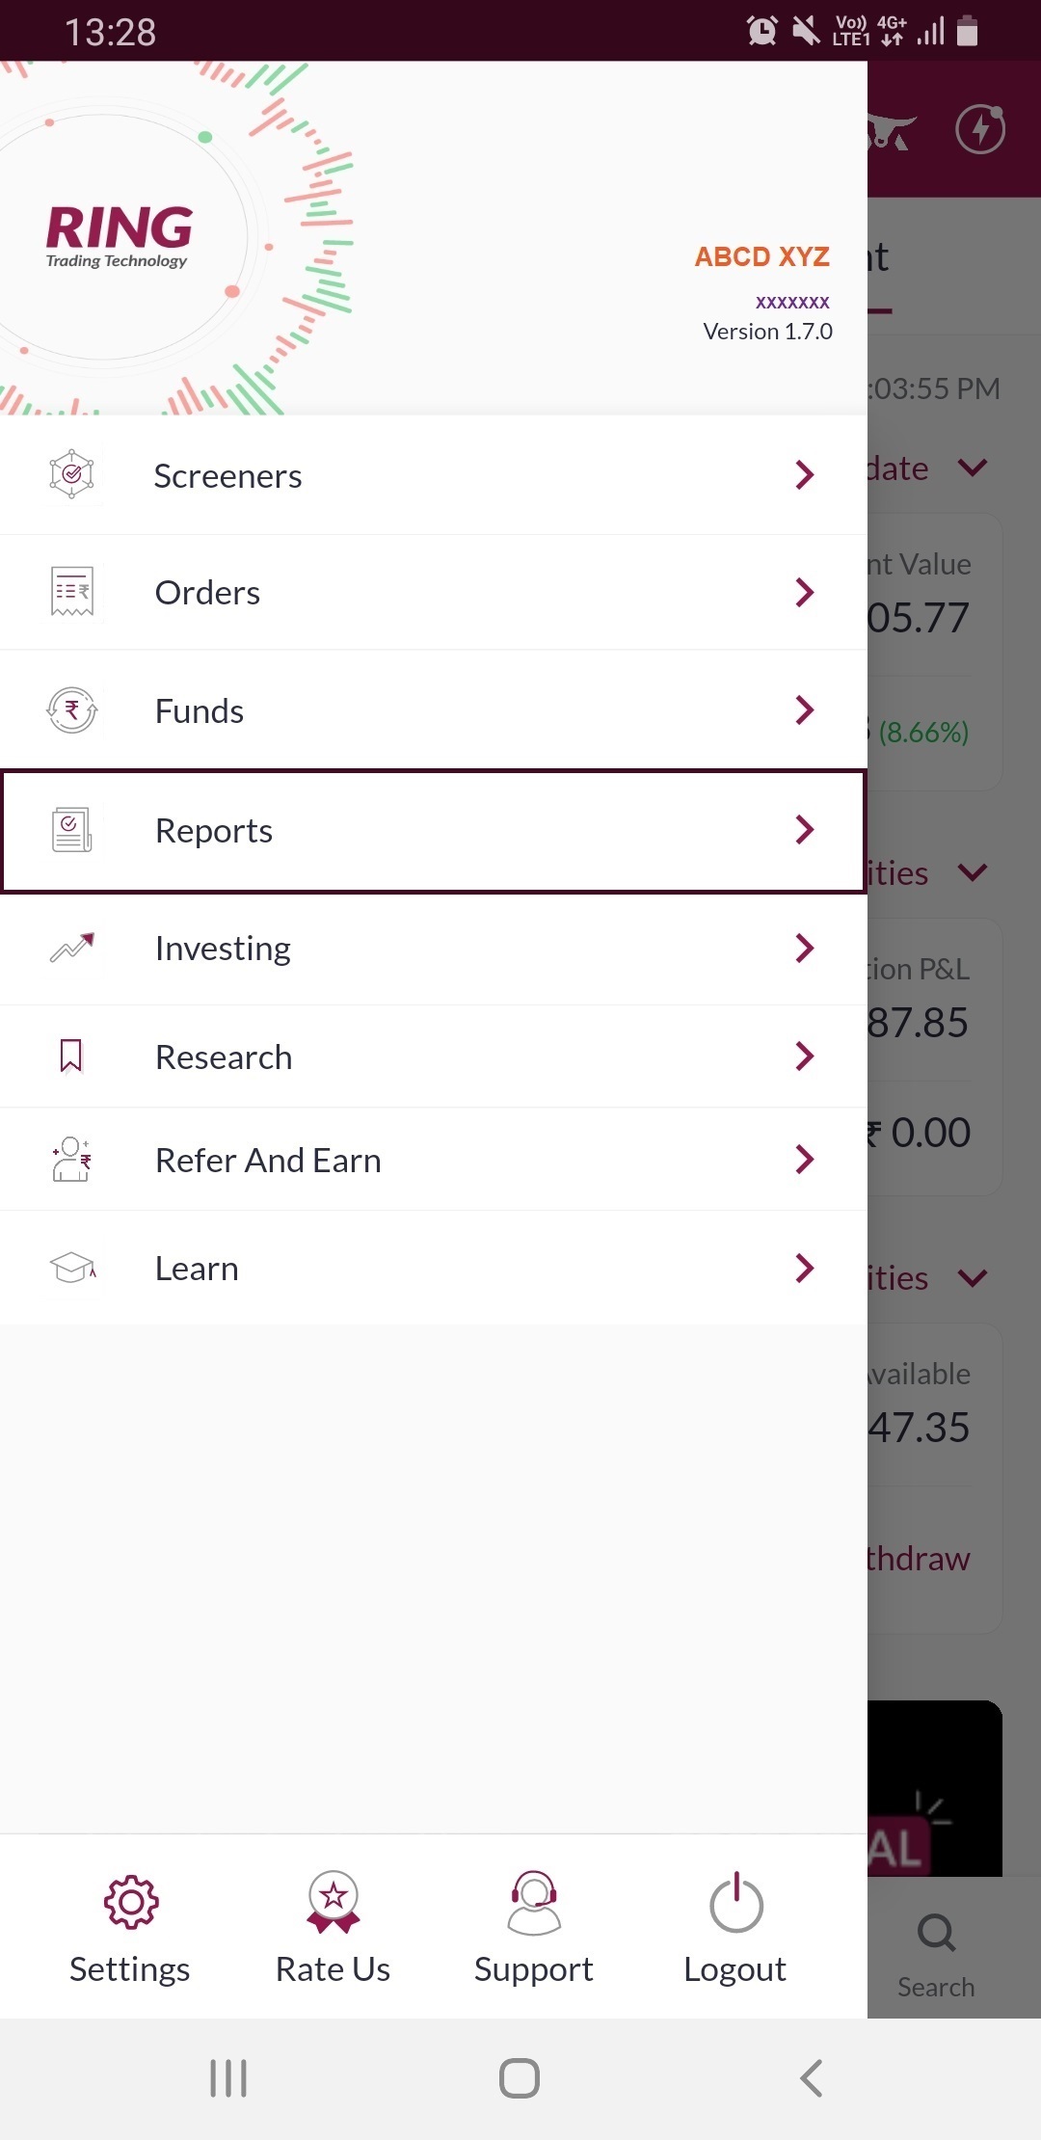Tap the Funds rupee icon
The width and height of the screenshot is (1041, 2140).
(x=72, y=710)
